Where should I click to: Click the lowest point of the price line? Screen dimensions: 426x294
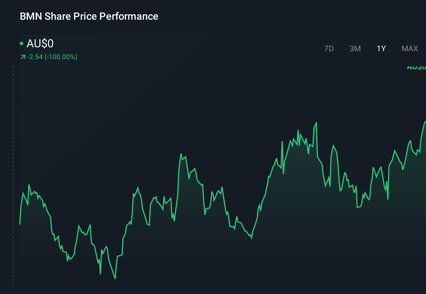click(x=115, y=278)
